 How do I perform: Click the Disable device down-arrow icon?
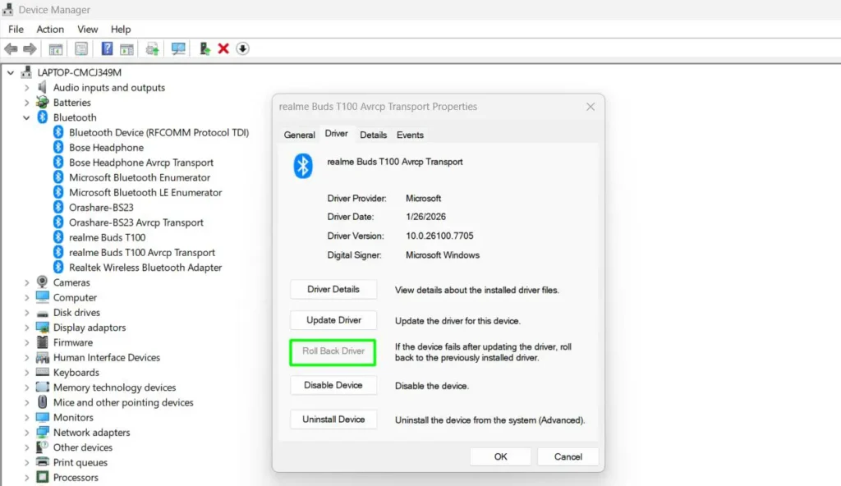(242, 48)
